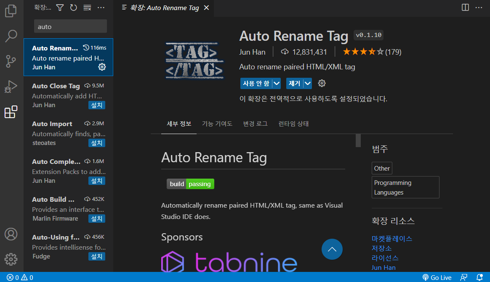
Task: Open extensions sidebar more actions menu
Action: (101, 8)
